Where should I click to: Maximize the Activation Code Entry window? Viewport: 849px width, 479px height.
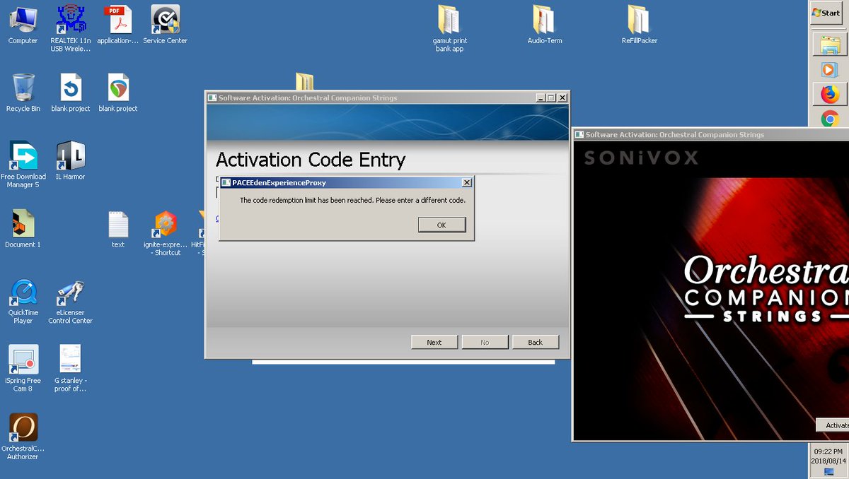(550, 97)
